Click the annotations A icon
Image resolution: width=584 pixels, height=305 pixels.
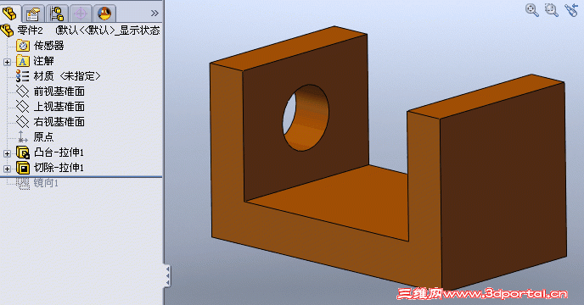[x=23, y=61]
